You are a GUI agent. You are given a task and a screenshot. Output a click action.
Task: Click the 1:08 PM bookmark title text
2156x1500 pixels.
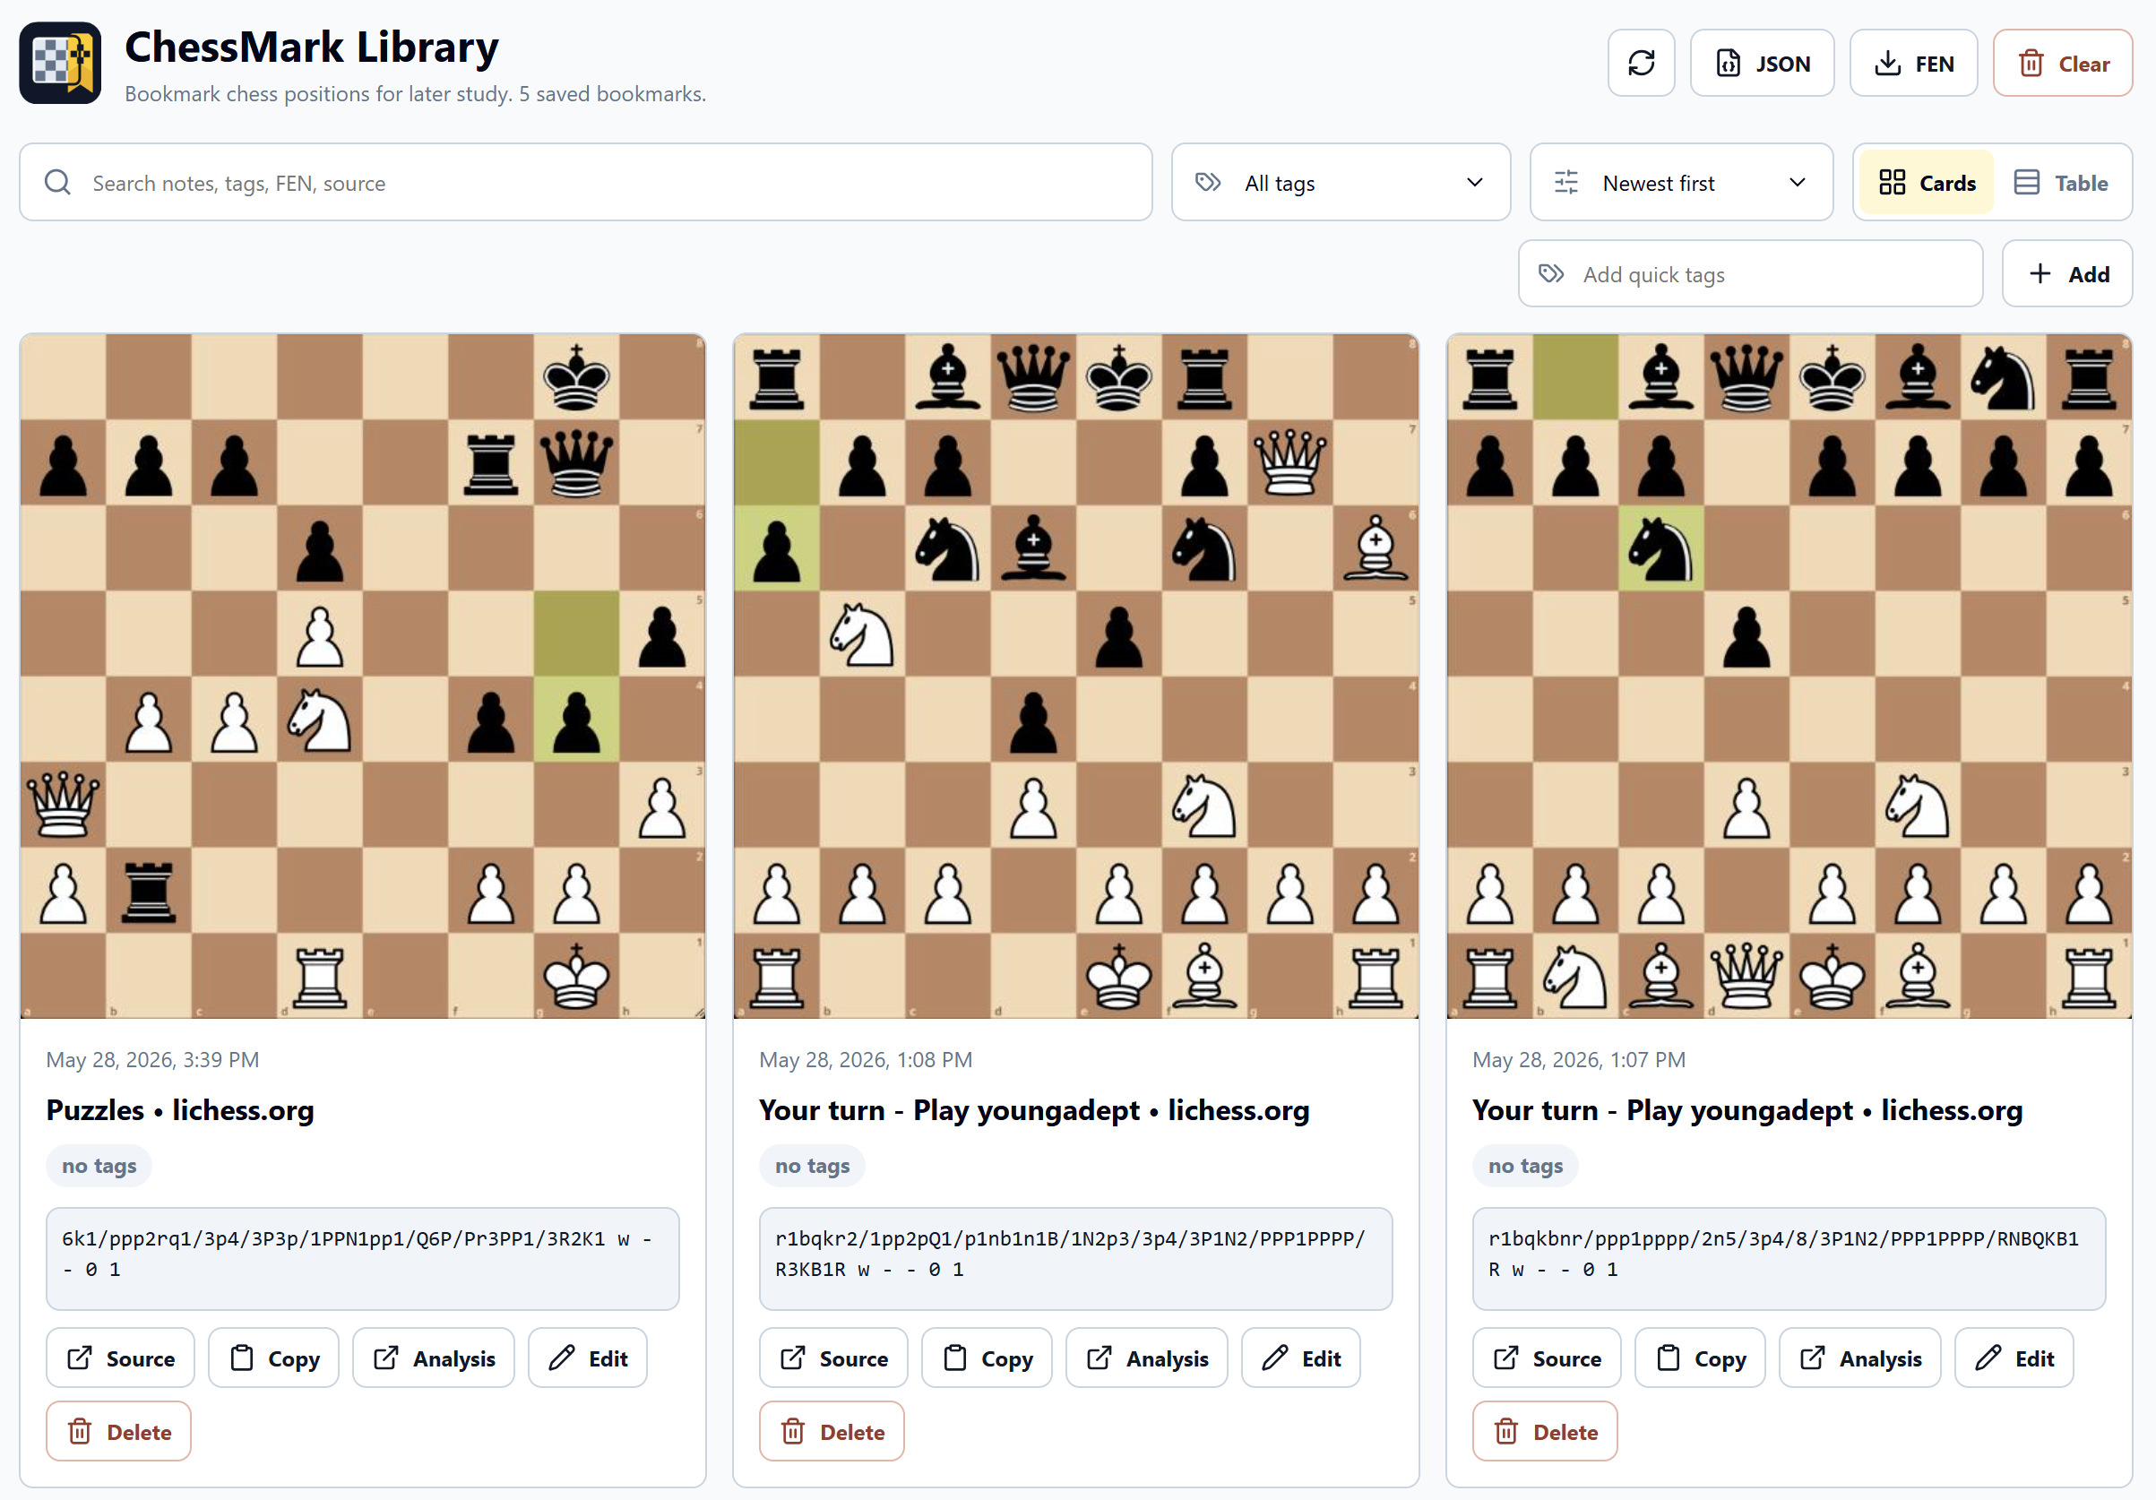pyautogui.click(x=1034, y=1109)
